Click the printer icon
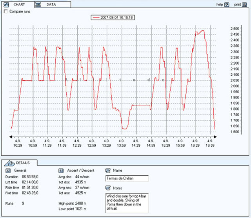Image resolution: width=251 pixels, height=218 pixels. (x=244, y=5)
